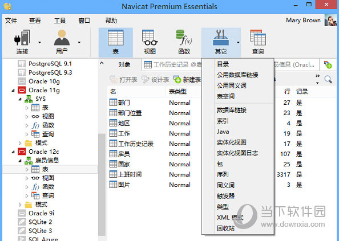Click the scroll up arrow beside 对象
This screenshot has height=241, width=339.
point(102,63)
